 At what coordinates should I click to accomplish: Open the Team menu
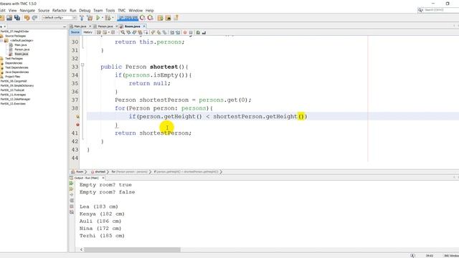(98, 10)
